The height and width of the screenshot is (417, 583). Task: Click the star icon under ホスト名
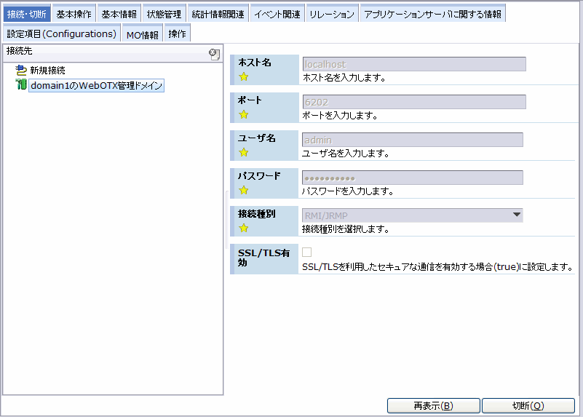tap(244, 76)
